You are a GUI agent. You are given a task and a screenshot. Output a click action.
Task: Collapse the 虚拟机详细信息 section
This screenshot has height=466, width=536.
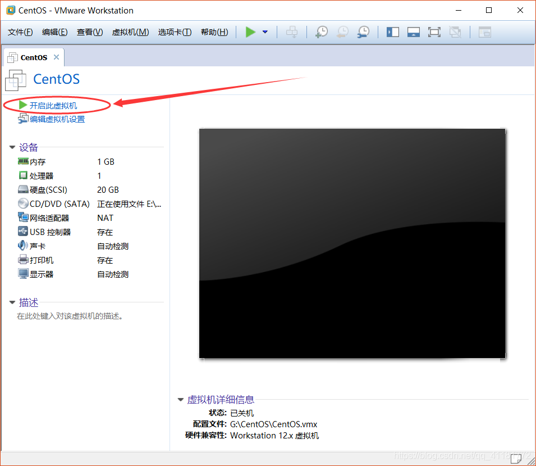click(181, 400)
